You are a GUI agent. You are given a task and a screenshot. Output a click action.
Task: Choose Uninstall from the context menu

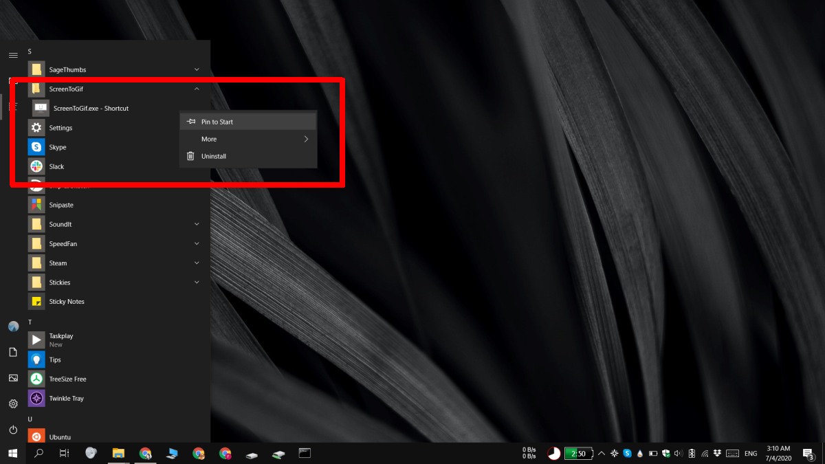(x=248, y=156)
